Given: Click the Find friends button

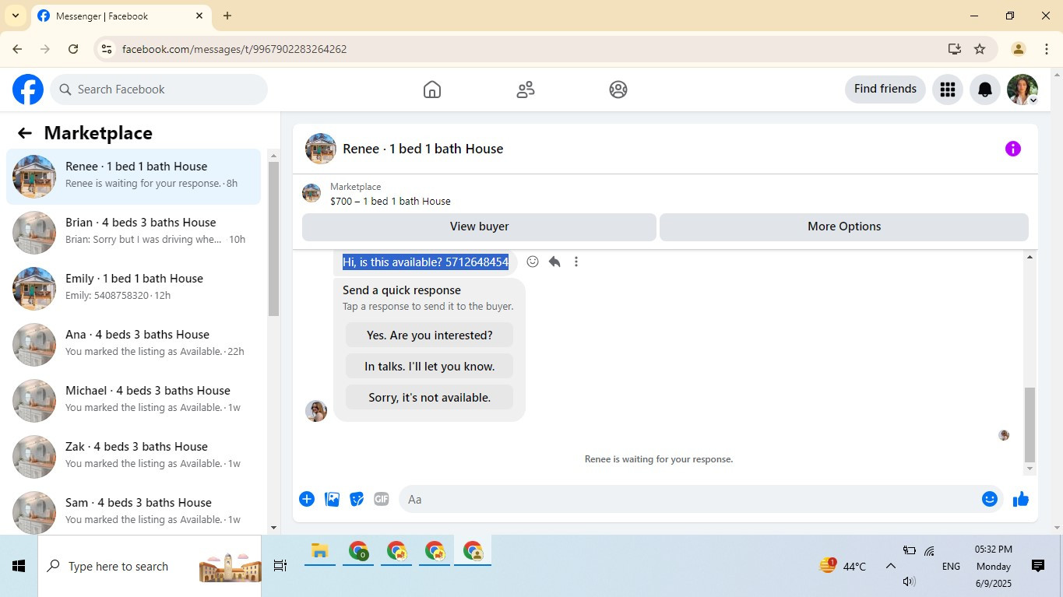Looking at the screenshot, I should pos(885,89).
